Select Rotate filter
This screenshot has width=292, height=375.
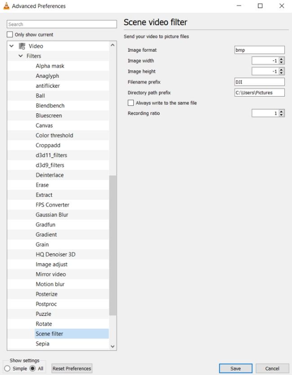click(44, 324)
